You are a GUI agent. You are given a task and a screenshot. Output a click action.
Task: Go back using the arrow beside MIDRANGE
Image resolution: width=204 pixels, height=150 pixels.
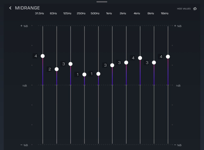10,8
